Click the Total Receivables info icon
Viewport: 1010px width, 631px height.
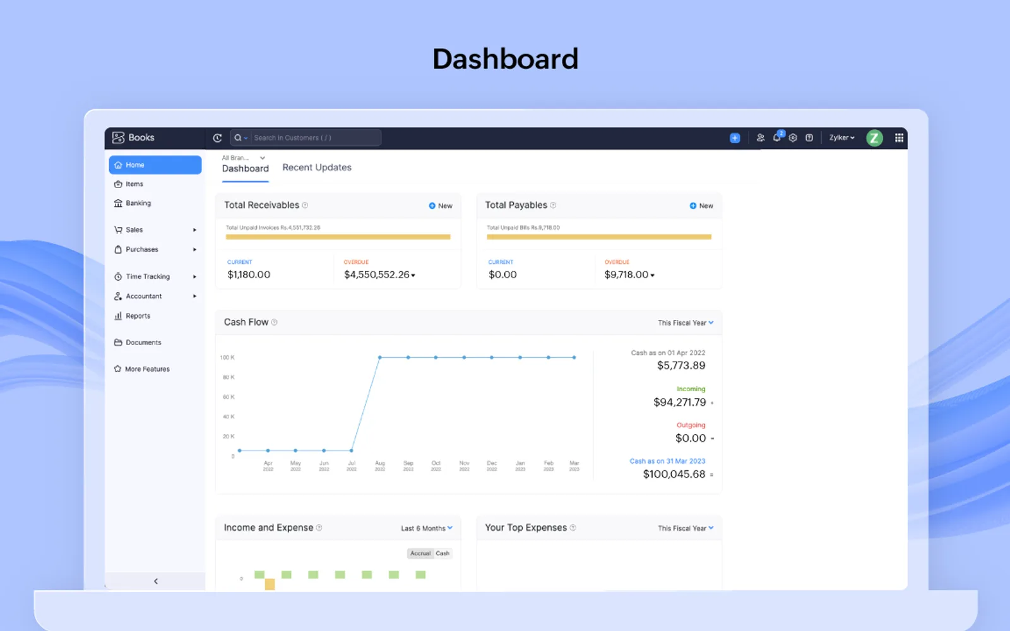[305, 205]
